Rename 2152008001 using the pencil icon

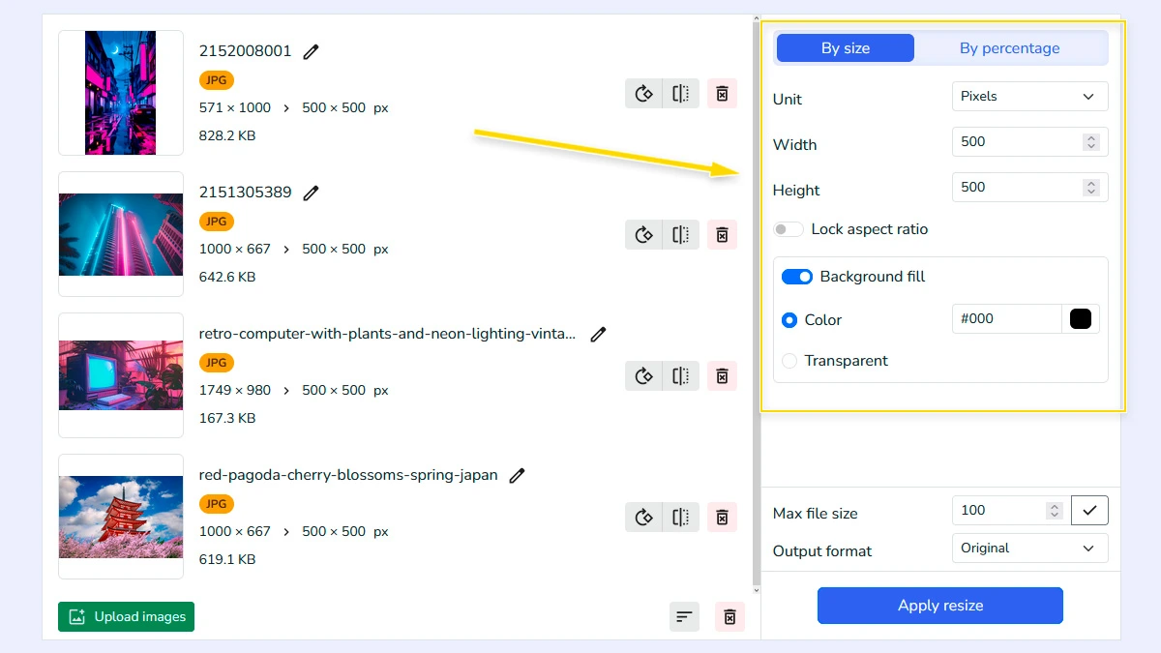(310, 51)
